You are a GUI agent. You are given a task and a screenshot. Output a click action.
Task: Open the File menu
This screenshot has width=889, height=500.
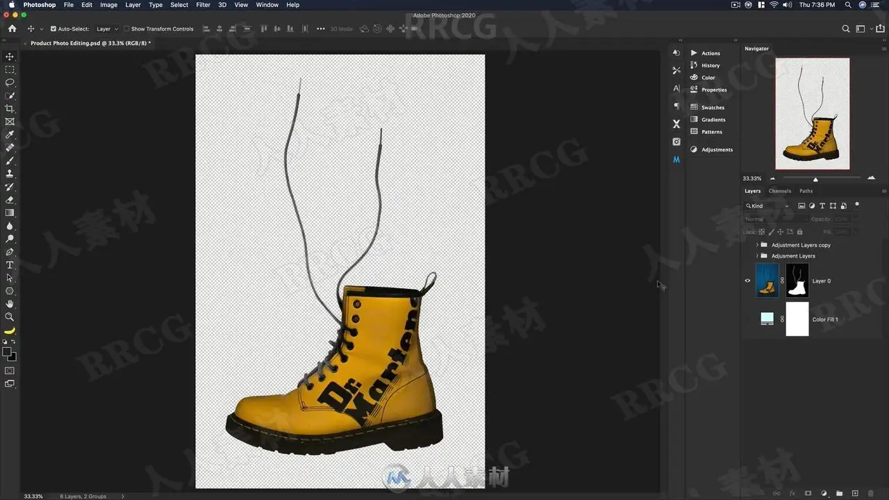click(69, 5)
